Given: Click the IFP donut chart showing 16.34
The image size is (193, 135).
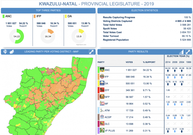Looking at the screenshot, I should click(x=48, y=36).
